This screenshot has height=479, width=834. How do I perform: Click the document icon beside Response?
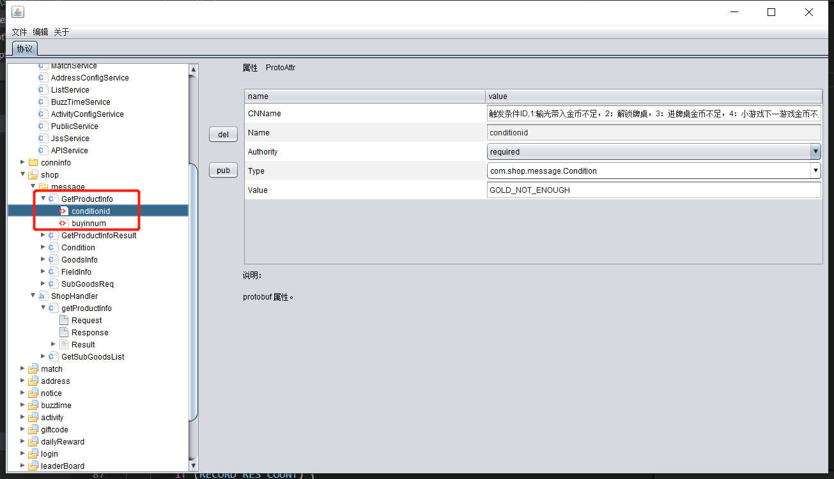click(63, 333)
